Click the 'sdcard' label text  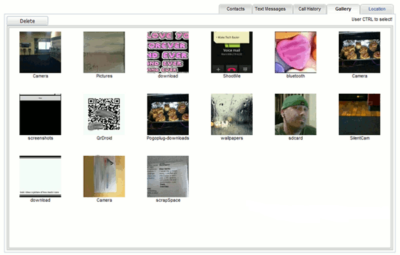[295, 138]
